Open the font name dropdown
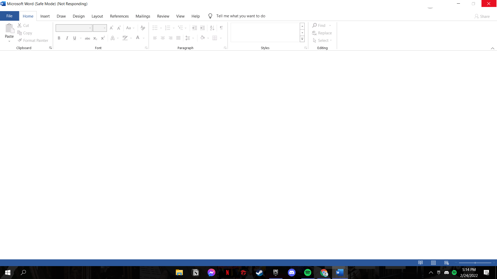 coord(90,28)
